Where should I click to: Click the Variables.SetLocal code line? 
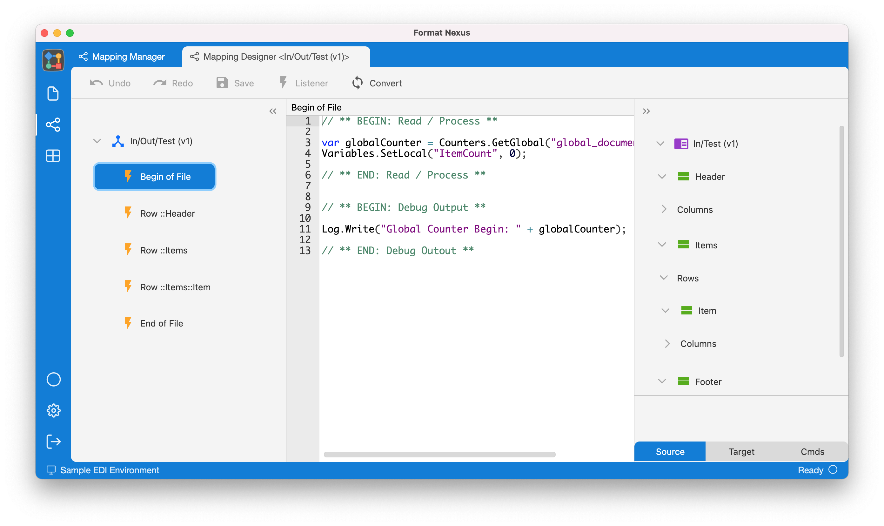point(424,153)
